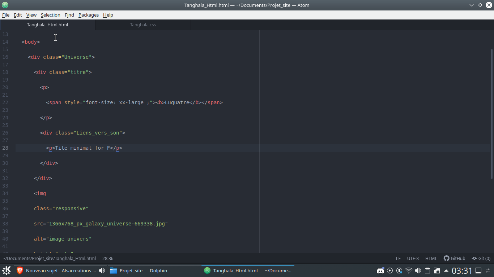
Task: Open the Edit menu
Action: point(18,15)
